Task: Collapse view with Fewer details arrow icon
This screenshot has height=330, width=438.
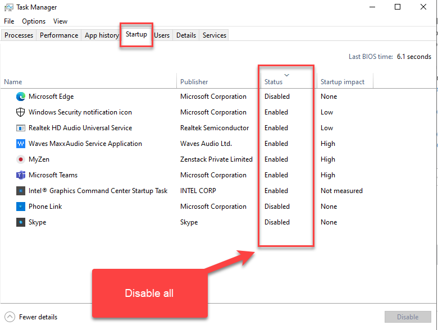Action: 10,317
